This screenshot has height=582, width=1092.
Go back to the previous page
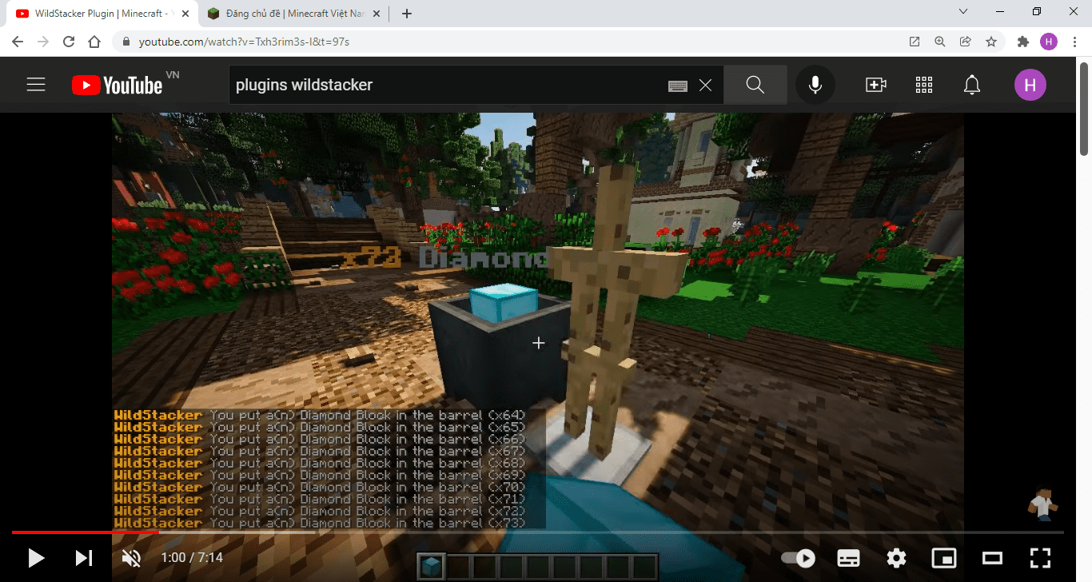point(18,42)
